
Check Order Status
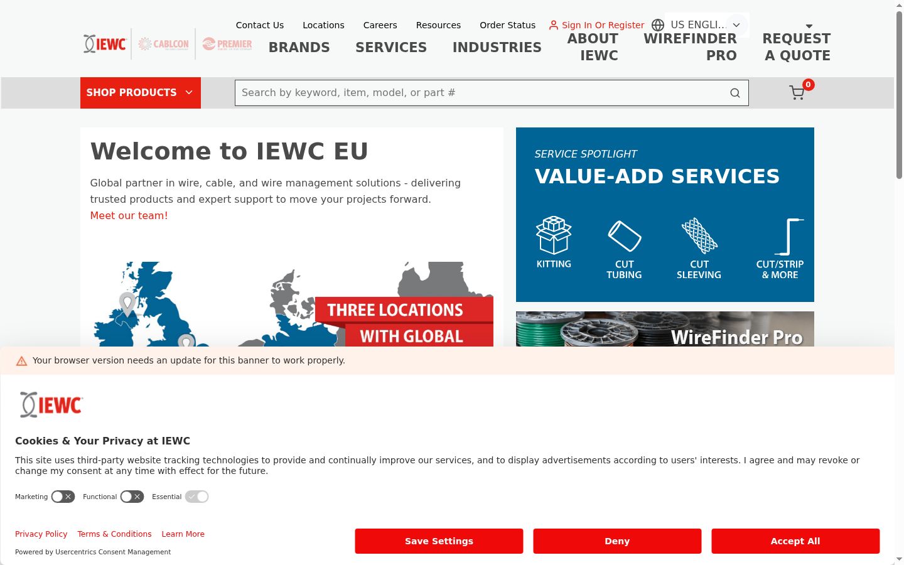point(508,25)
